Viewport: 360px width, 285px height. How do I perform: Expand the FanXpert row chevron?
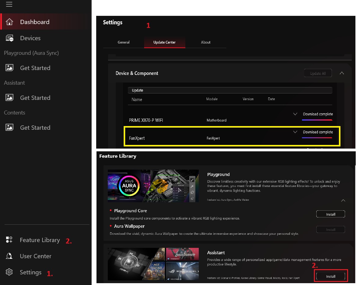(295, 132)
